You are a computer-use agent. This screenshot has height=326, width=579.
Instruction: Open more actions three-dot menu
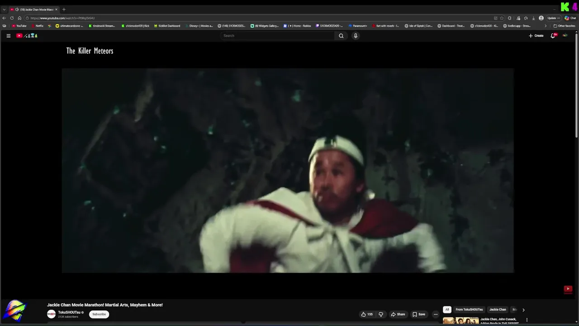click(x=436, y=314)
